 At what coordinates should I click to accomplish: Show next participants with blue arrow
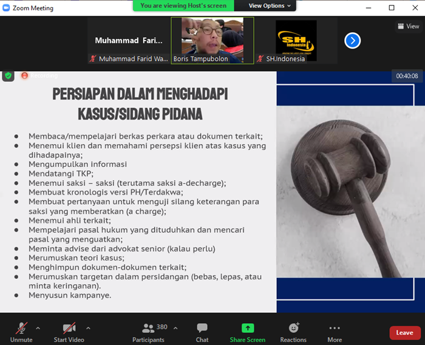[x=352, y=41]
